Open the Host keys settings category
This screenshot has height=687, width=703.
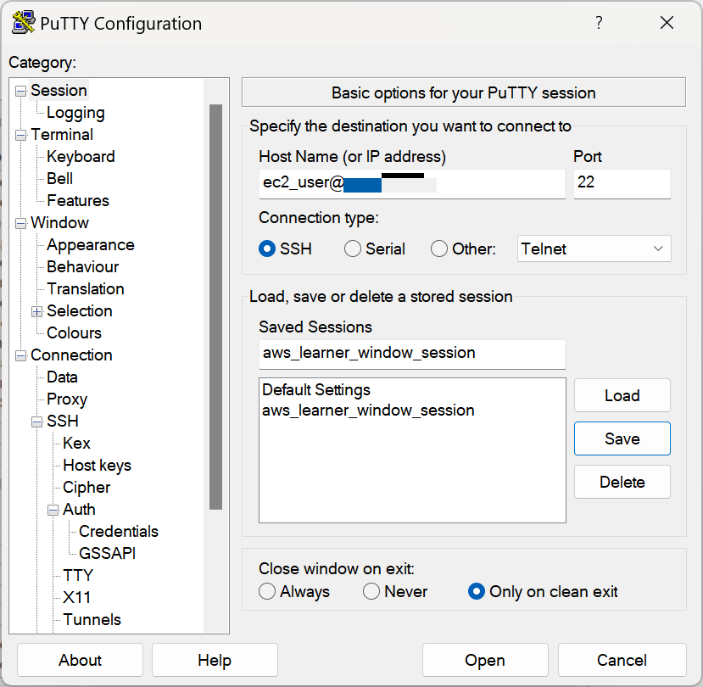click(x=97, y=466)
